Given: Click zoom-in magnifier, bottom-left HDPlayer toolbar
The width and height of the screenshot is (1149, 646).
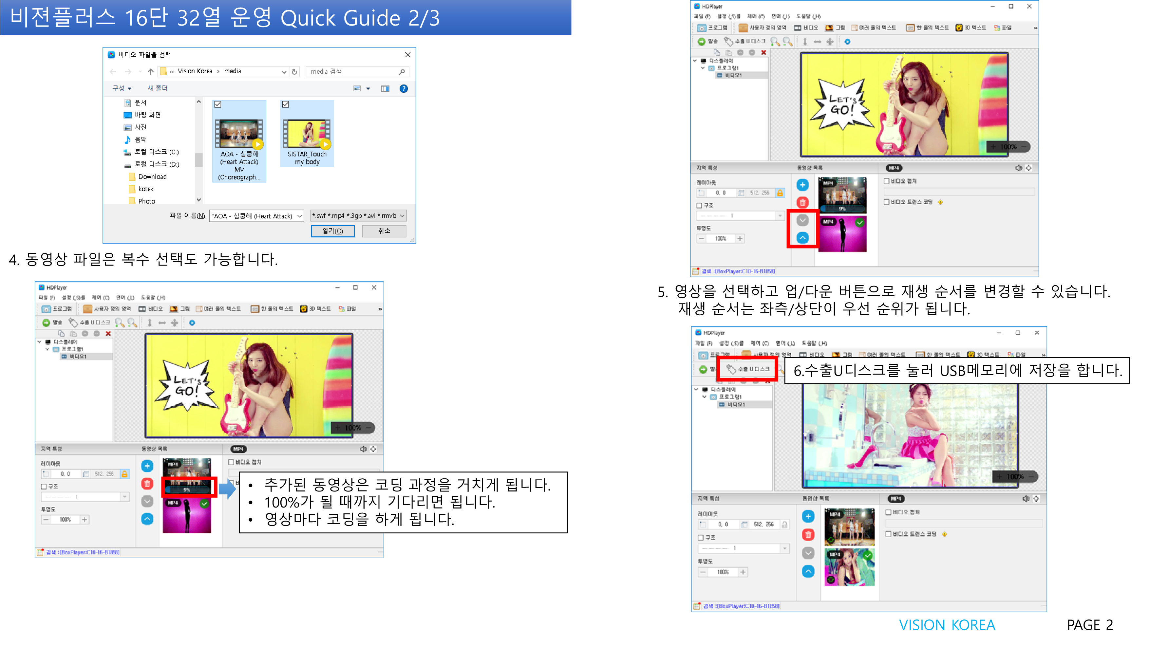Looking at the screenshot, I should 120,322.
